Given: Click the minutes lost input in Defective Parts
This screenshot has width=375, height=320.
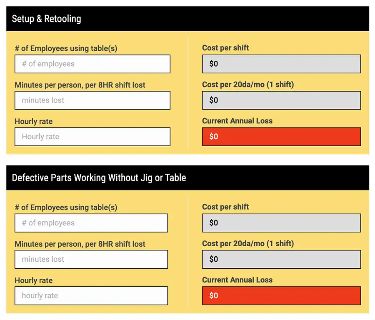Looking at the screenshot, I should [x=91, y=259].
